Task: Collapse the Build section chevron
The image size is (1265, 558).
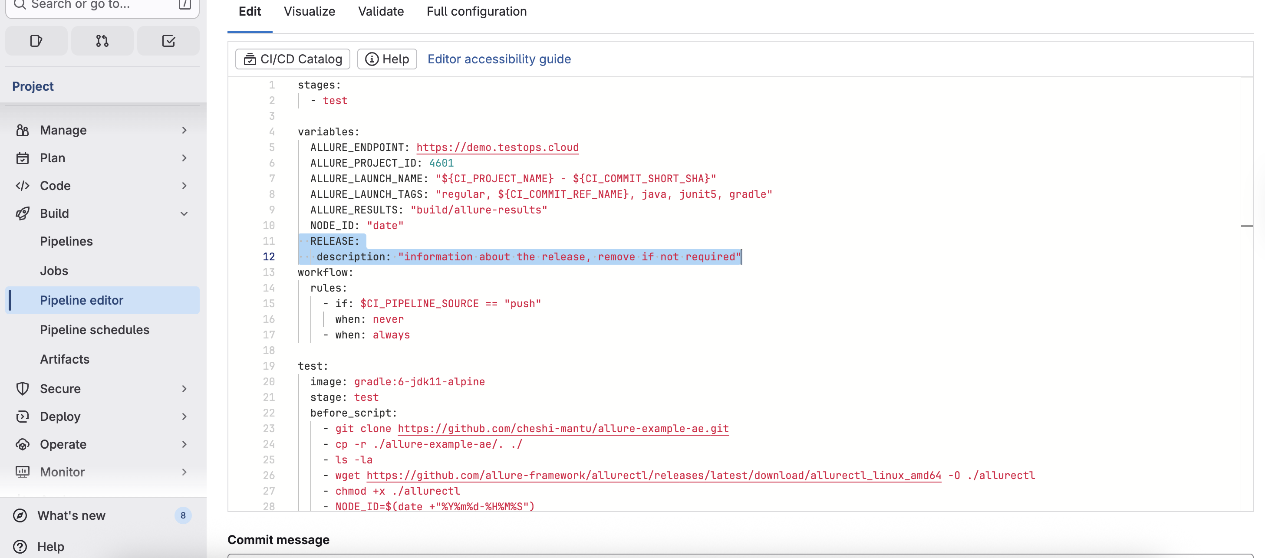Action: tap(184, 213)
